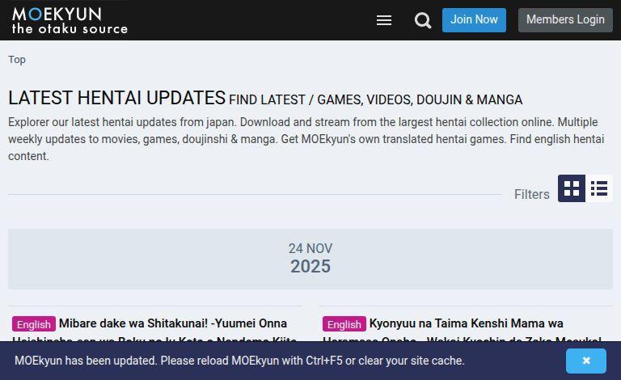Viewport: 621px width, 380px height.
Task: Click the otaku source tagline
Action: (70, 28)
